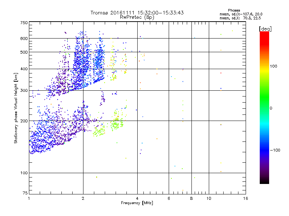
Task: Click the x-axis tick label '10'
Action: click(209, 198)
